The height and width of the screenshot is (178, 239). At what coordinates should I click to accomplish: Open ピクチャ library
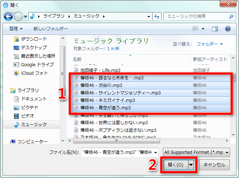(30, 108)
